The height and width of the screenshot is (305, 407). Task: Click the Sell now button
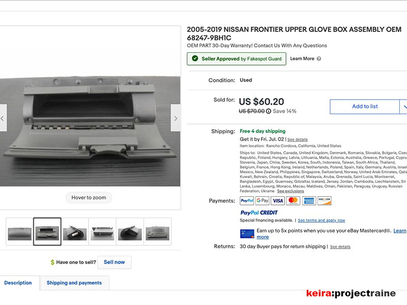click(114, 262)
